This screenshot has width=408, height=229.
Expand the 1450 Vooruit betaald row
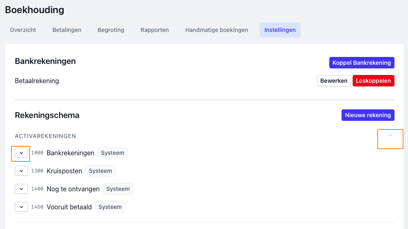21,207
